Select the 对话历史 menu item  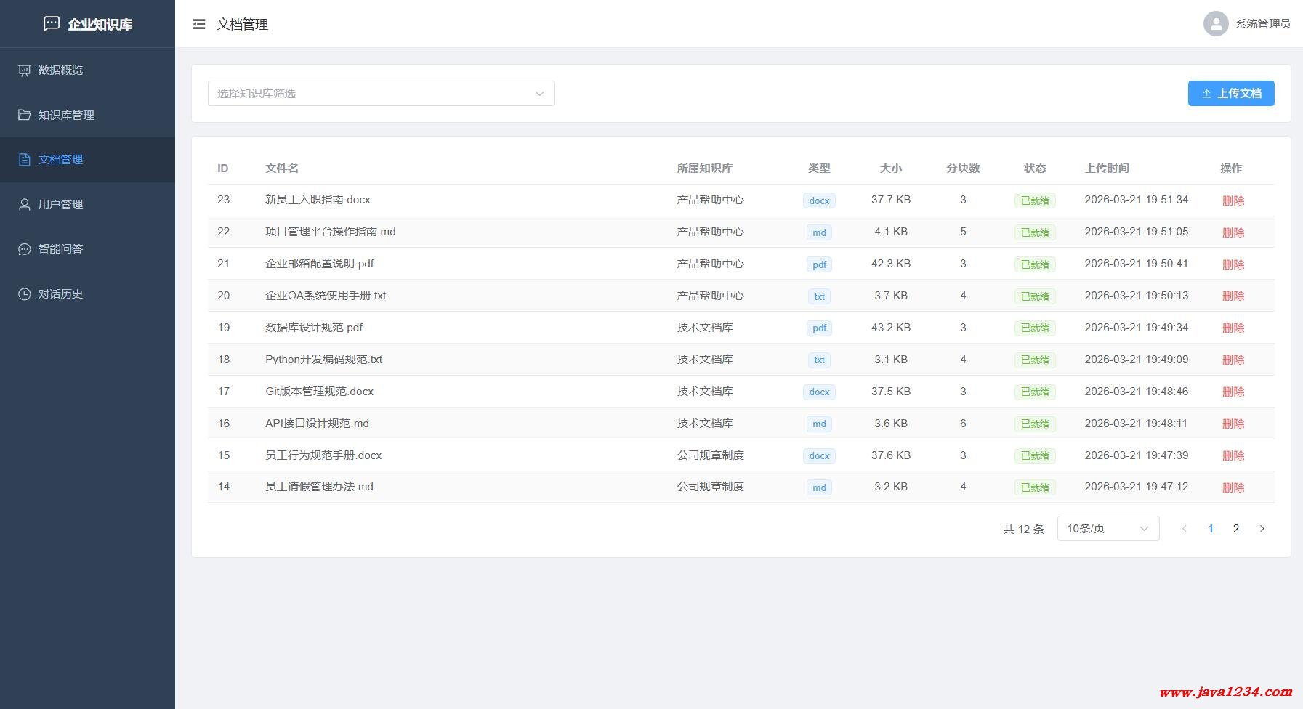click(61, 294)
